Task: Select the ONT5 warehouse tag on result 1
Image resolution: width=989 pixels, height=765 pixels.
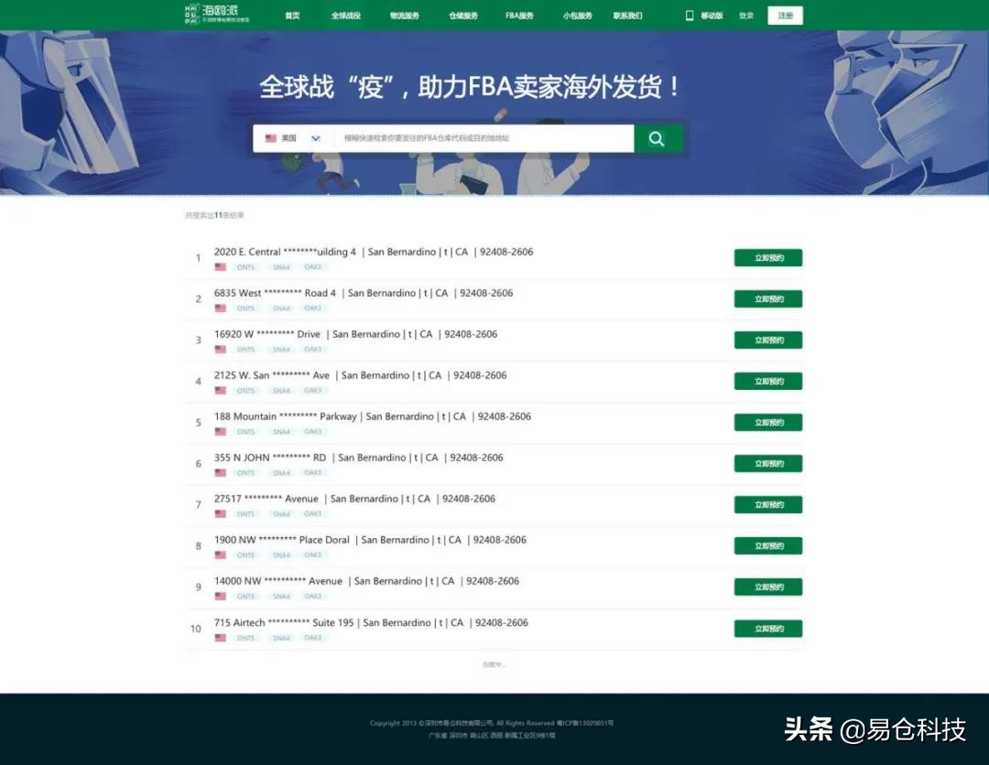Action: click(x=245, y=266)
